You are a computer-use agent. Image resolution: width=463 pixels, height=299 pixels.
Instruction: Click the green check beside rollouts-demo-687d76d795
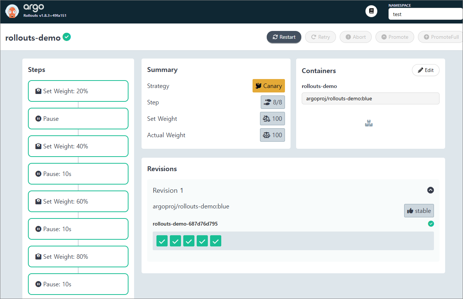click(x=431, y=224)
